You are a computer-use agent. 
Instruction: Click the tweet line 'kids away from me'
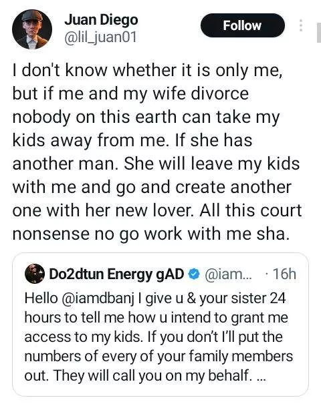point(90,141)
